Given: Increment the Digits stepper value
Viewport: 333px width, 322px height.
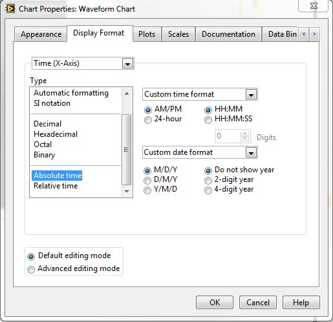Looking at the screenshot, I should tap(244, 134).
